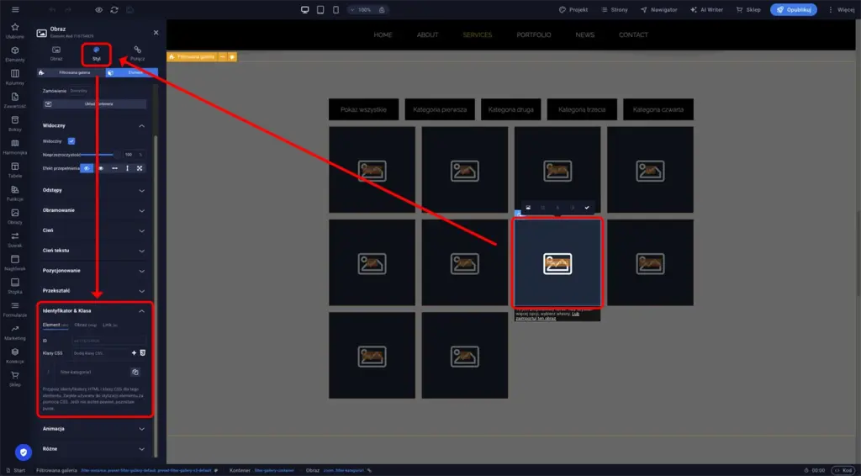Image resolution: width=861 pixels, height=476 pixels.
Task: Open Obrazy in left sidebar
Action: pos(15,216)
